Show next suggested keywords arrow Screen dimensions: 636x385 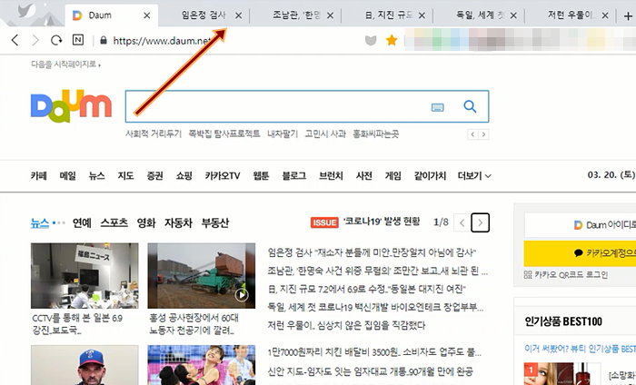483,134
